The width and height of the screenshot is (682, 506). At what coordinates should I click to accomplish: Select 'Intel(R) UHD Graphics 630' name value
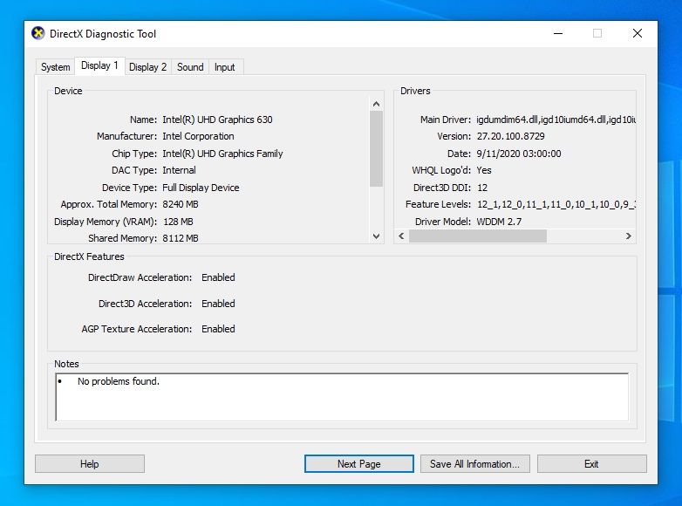(x=217, y=120)
